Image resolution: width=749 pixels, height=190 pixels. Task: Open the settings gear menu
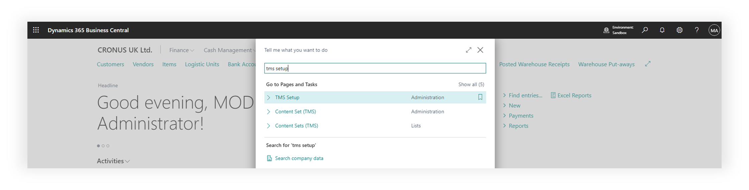point(679,30)
